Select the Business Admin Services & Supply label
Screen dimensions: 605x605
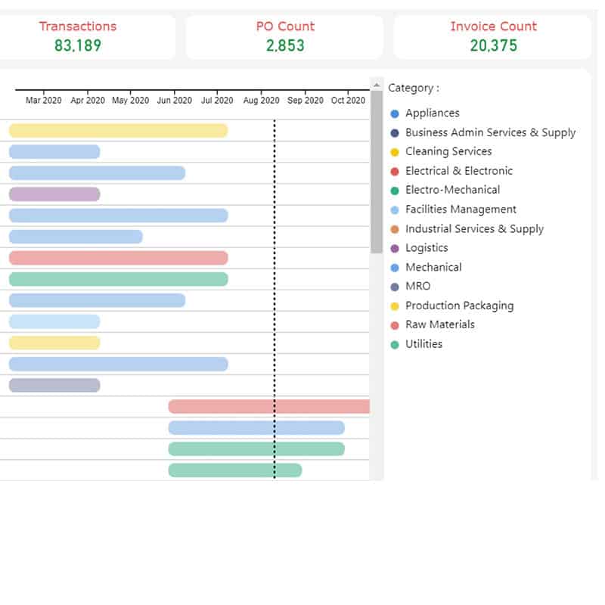coord(490,132)
